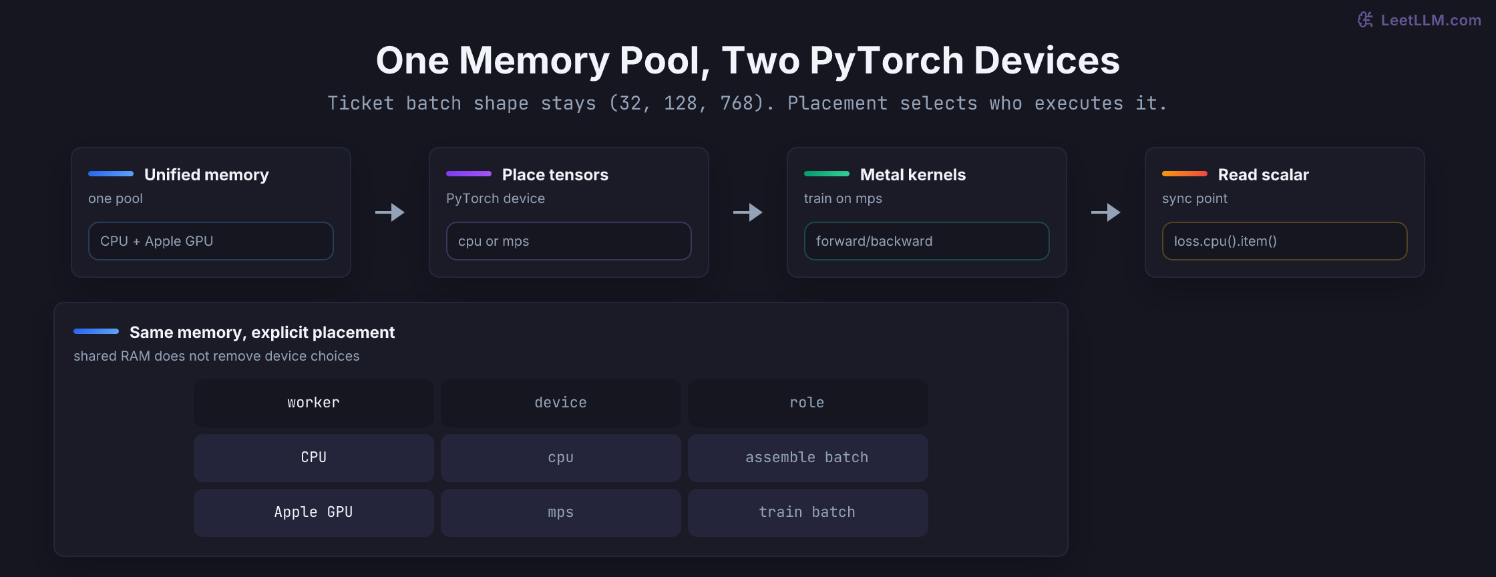Click the 'Place tensors' card title

pyautogui.click(x=555, y=175)
